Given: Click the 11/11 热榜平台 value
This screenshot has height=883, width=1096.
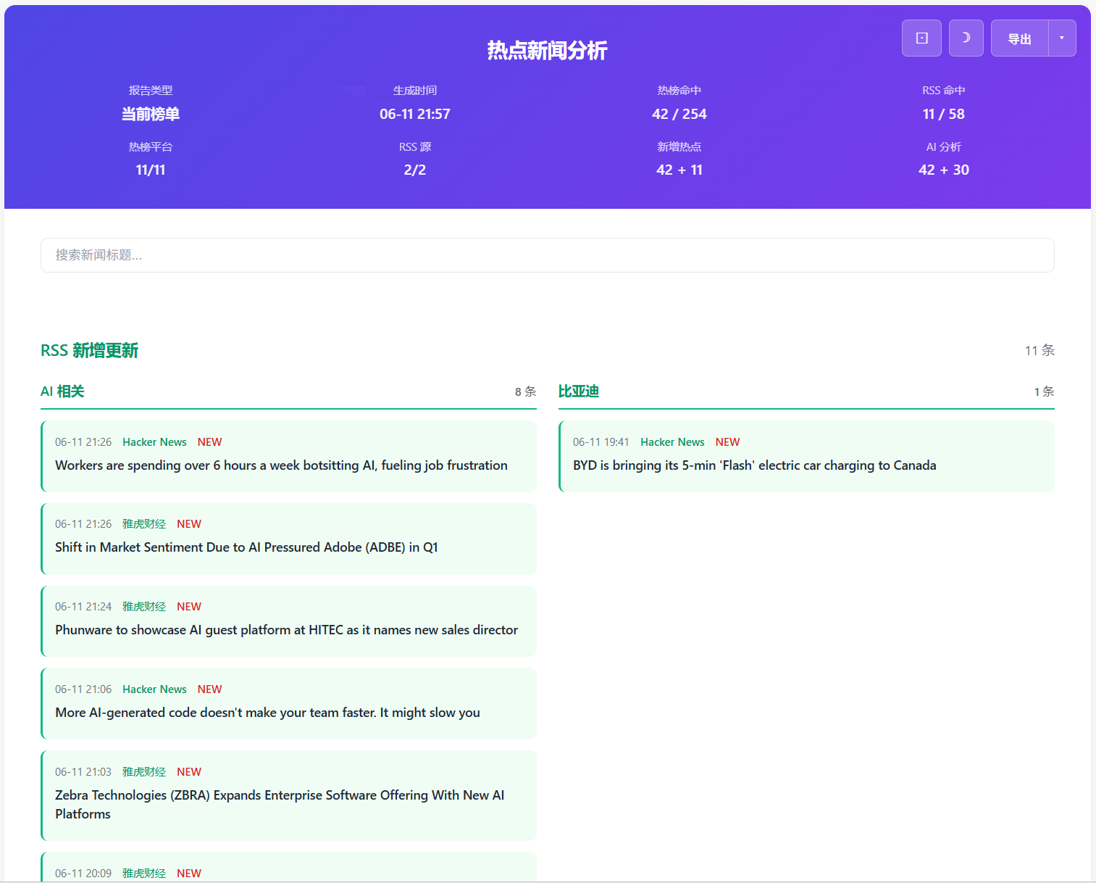Looking at the screenshot, I should tap(151, 170).
